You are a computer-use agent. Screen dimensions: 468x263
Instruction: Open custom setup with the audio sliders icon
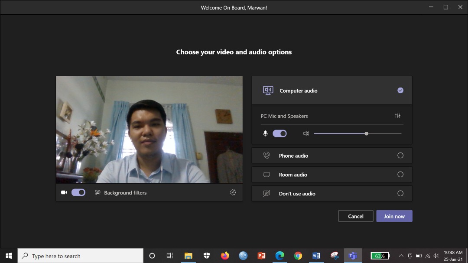tap(397, 116)
